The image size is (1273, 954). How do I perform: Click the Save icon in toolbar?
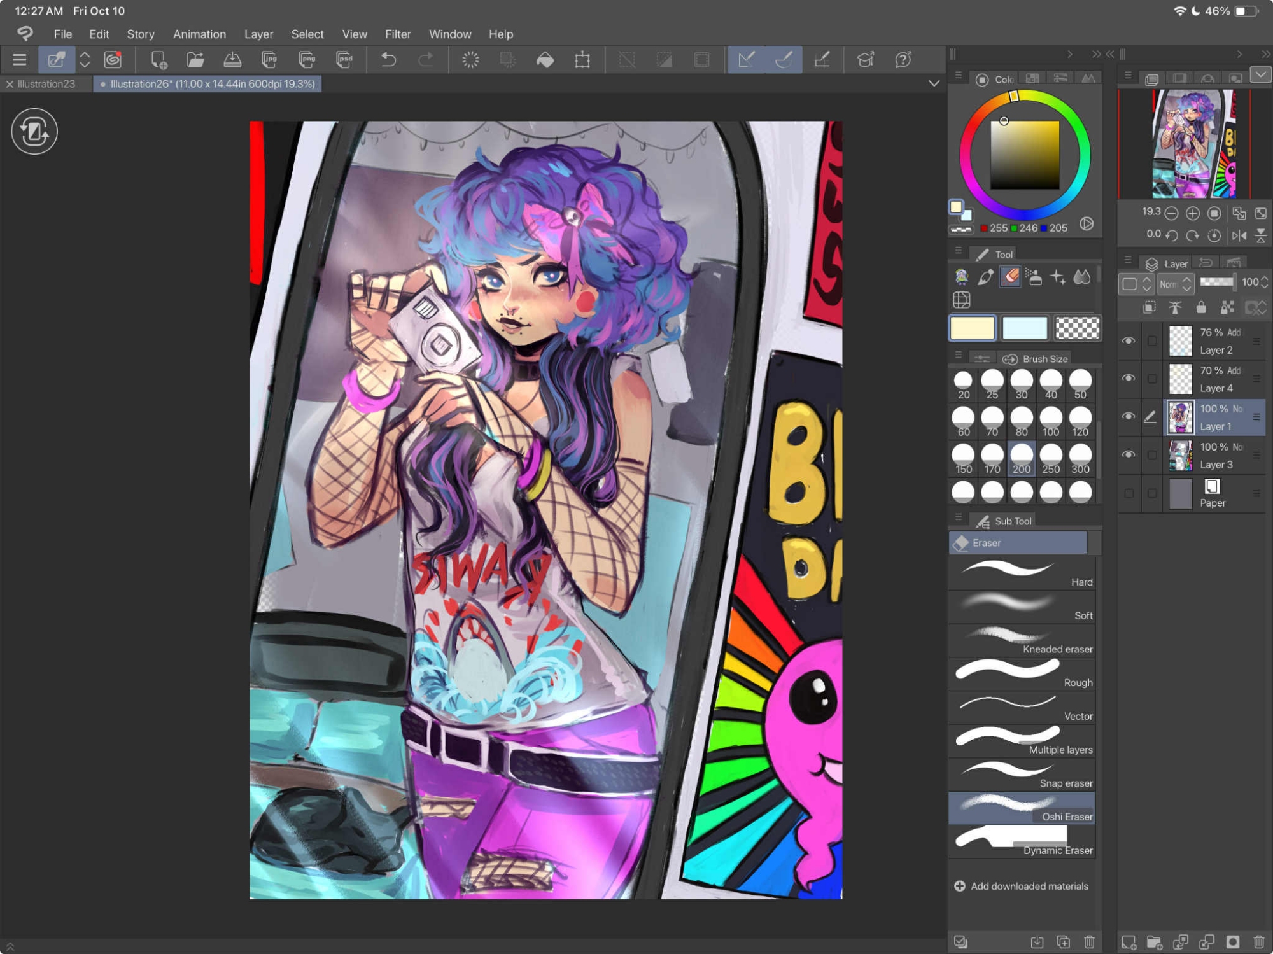coord(232,60)
